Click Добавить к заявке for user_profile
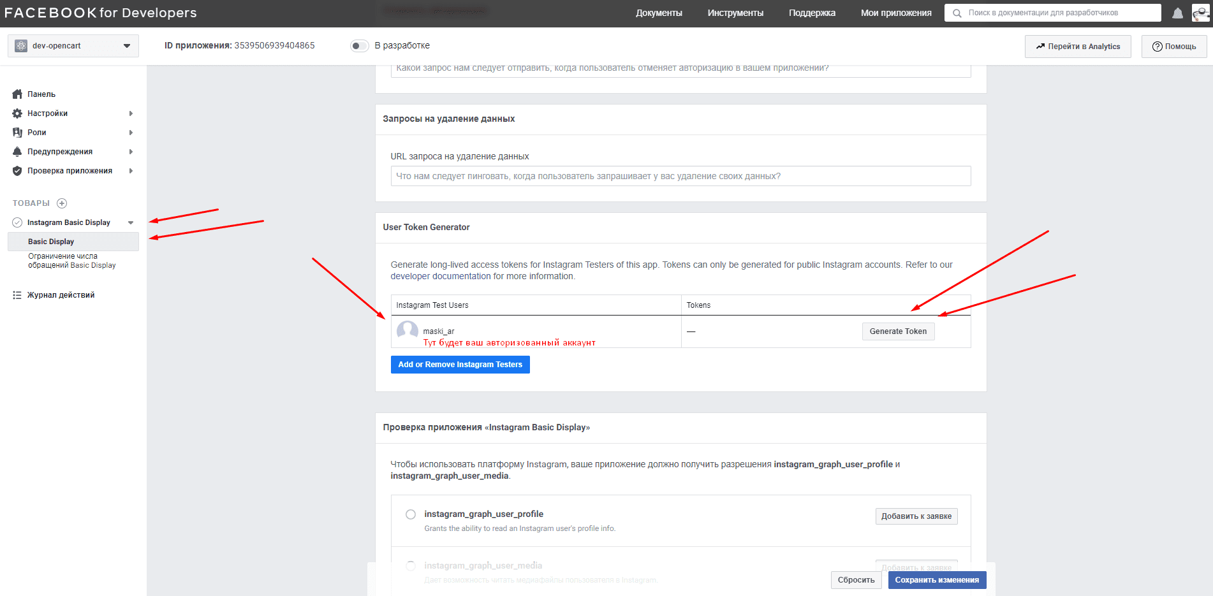 (x=916, y=516)
